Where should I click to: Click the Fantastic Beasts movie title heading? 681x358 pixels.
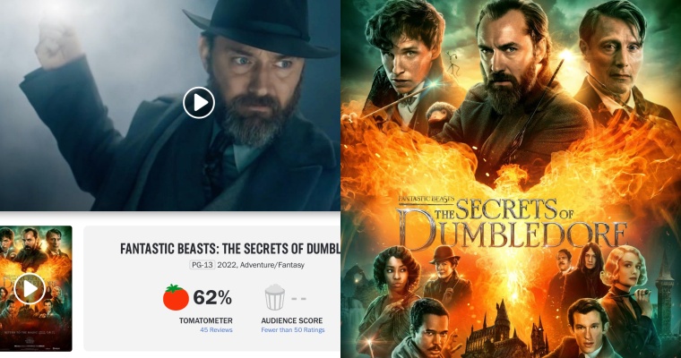[x=230, y=249]
